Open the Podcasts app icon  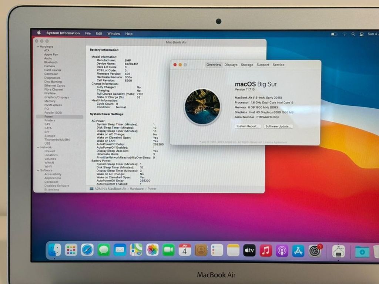(x=282, y=250)
